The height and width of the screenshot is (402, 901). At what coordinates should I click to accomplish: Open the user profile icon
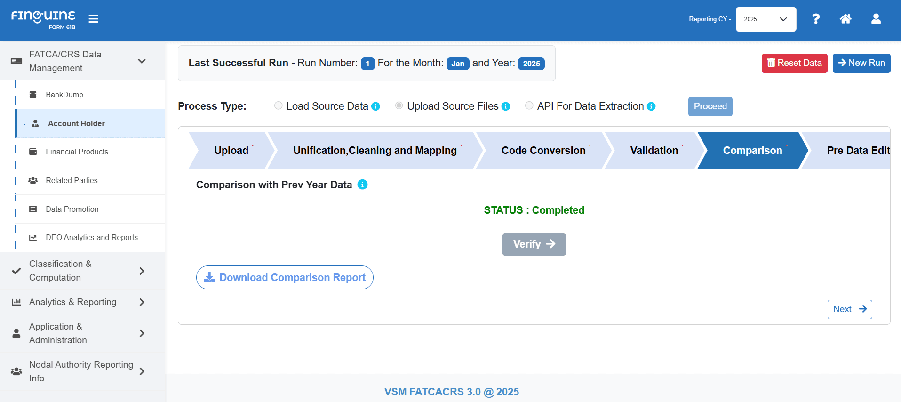876,19
